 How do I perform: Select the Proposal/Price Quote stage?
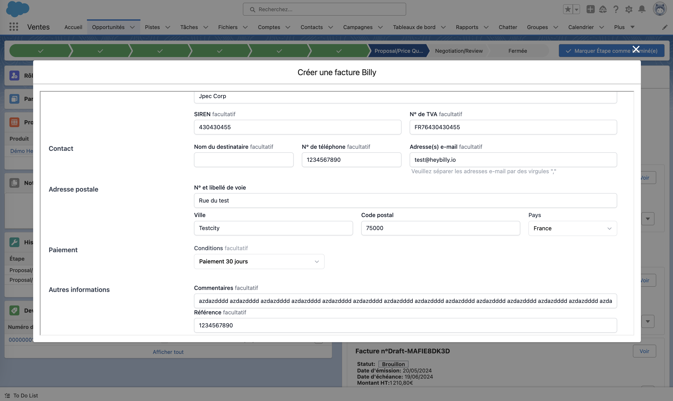(x=398, y=50)
